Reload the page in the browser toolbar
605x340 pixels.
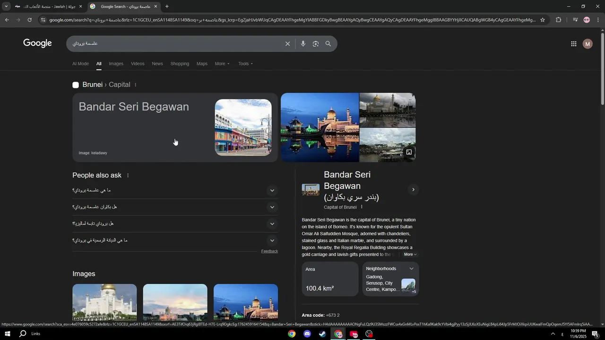[x=29, y=20]
